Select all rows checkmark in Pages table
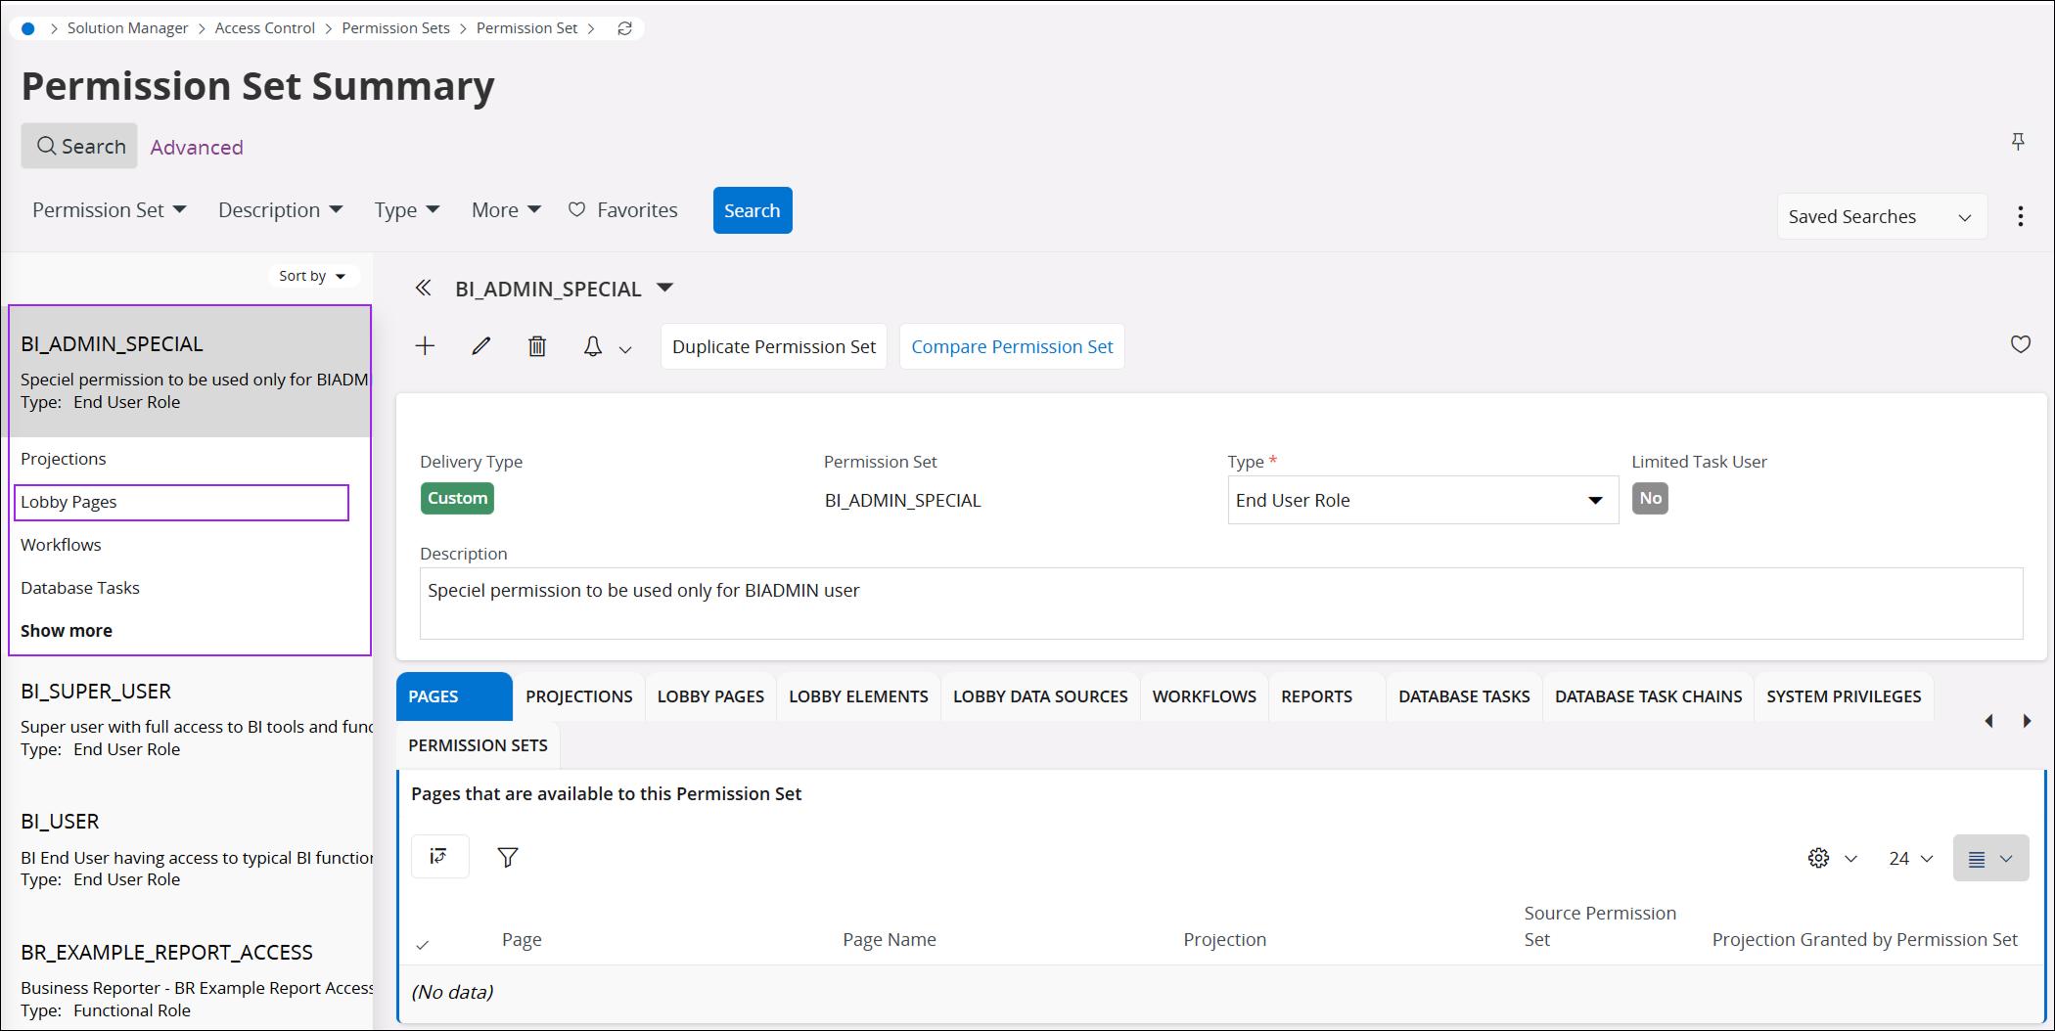This screenshot has width=2055, height=1031. [423, 944]
